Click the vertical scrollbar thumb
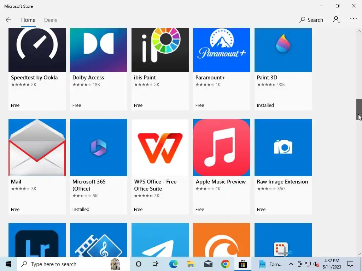Screen dimensions: 362x271 [x=359, y=110]
